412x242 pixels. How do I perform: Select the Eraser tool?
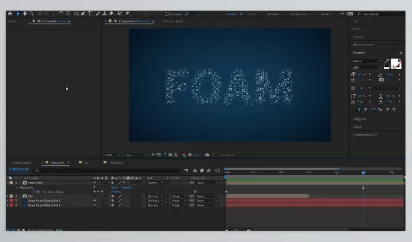[x=111, y=14]
